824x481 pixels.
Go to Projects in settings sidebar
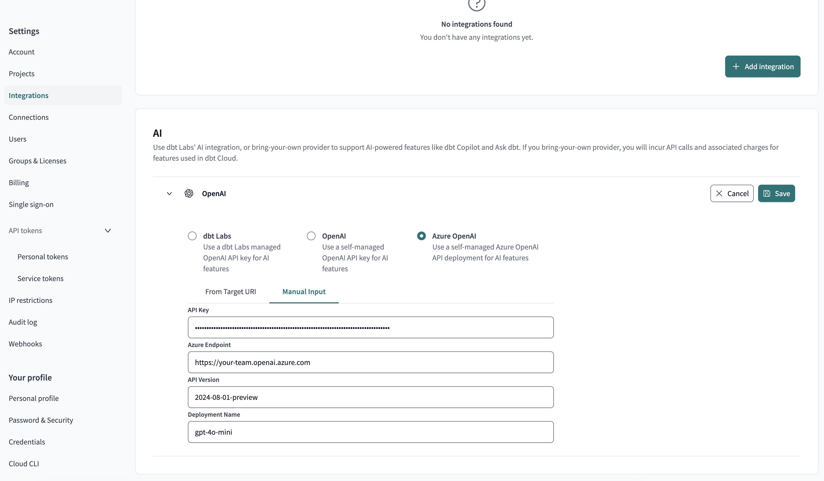[22, 74]
